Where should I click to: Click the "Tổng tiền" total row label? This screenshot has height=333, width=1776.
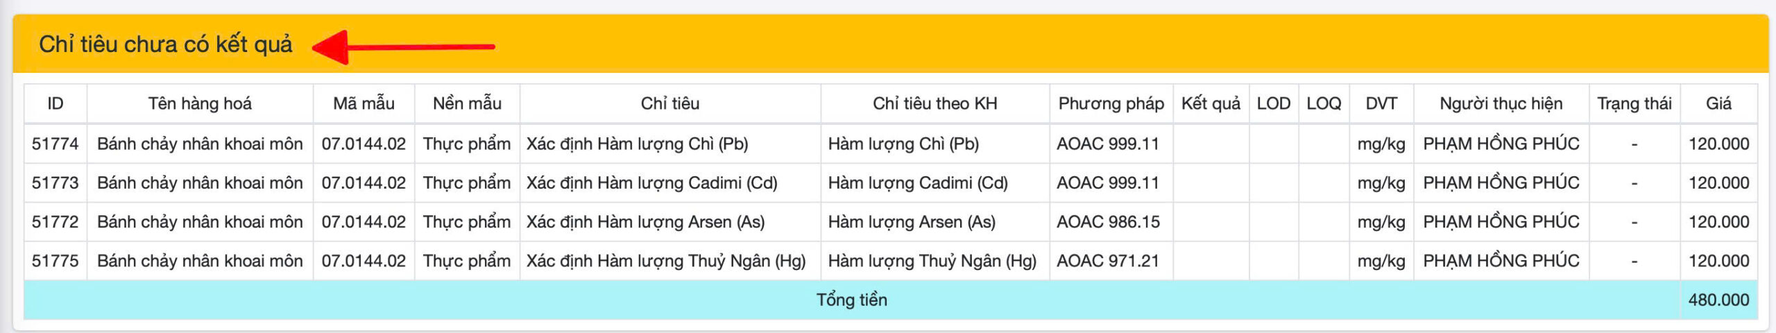click(851, 300)
